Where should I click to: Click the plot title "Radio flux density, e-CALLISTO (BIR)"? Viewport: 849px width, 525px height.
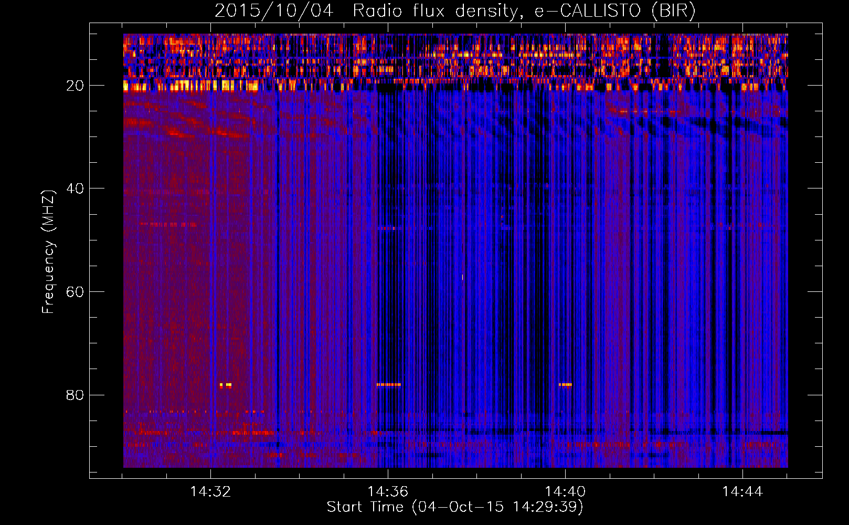[524, 11]
